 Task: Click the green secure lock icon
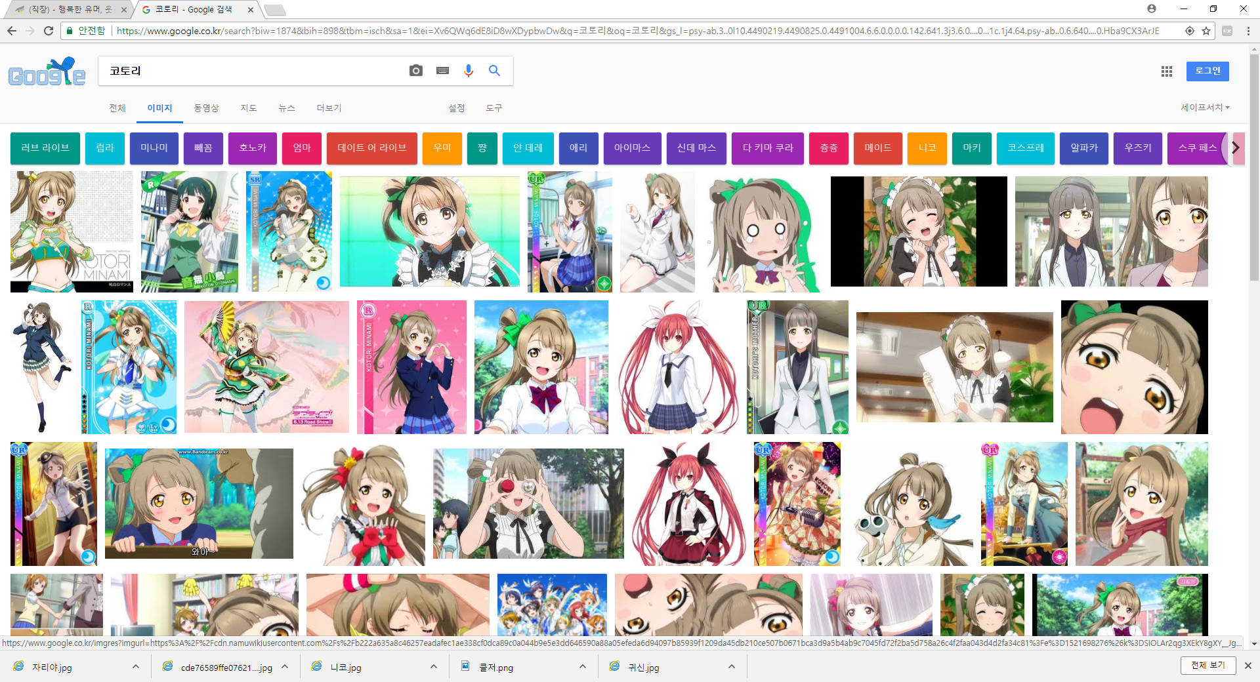[x=70, y=31]
